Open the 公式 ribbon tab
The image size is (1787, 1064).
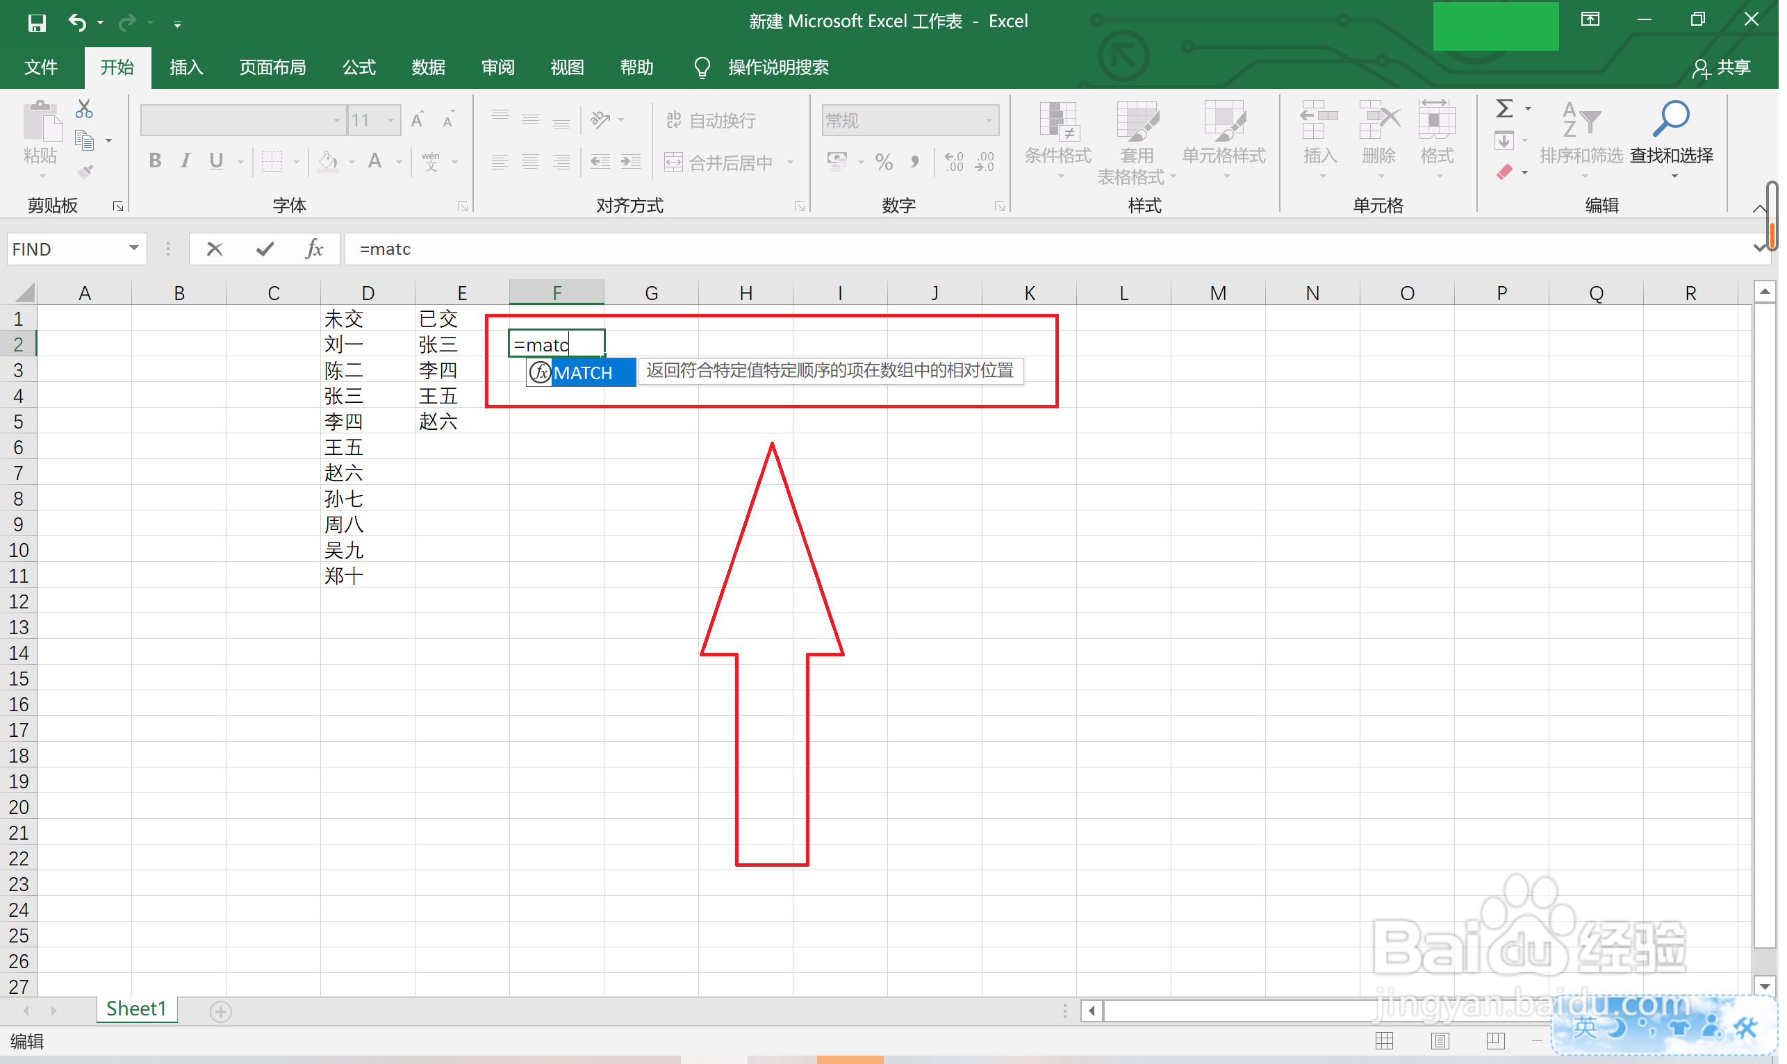359,67
